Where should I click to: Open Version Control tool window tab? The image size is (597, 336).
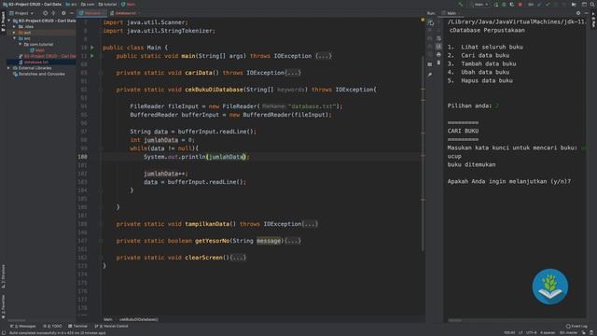click(111, 326)
